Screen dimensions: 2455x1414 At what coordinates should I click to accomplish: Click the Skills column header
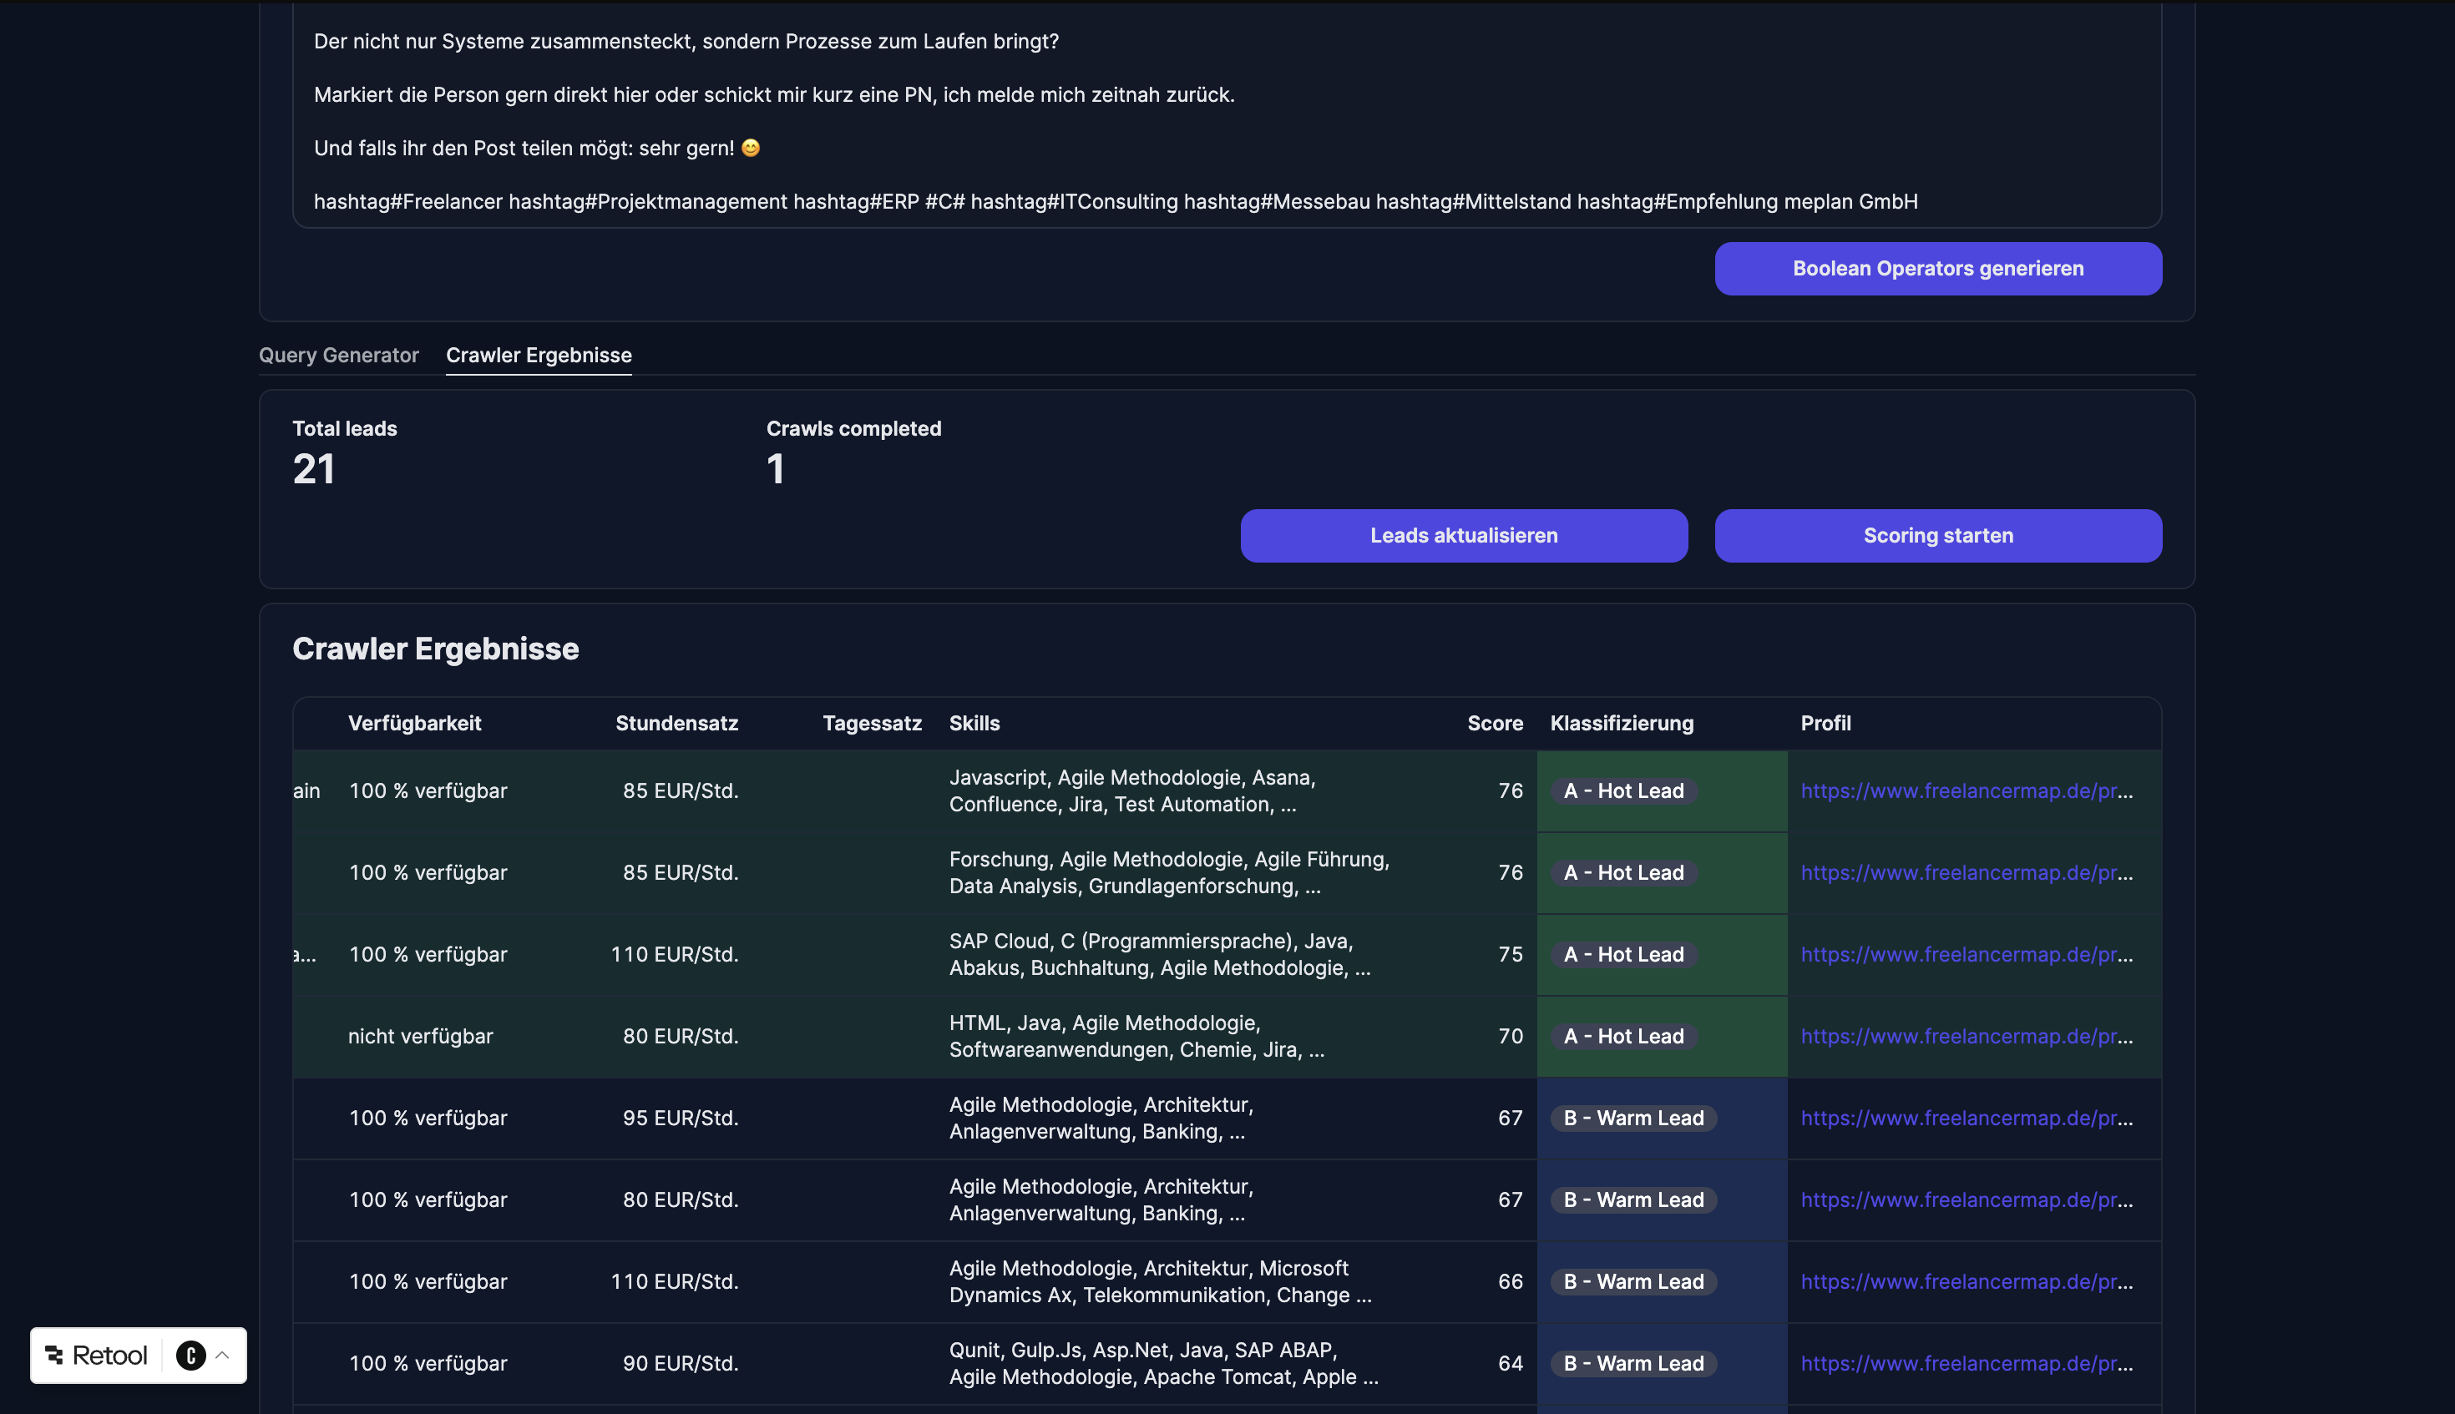click(974, 723)
